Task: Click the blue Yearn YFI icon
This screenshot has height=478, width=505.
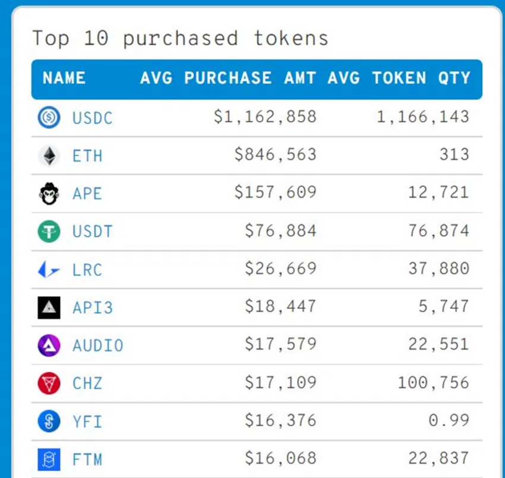Action: 49,422
